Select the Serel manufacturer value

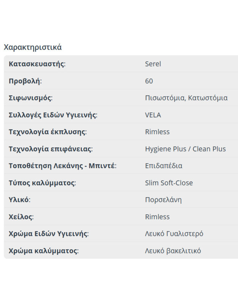click(153, 64)
